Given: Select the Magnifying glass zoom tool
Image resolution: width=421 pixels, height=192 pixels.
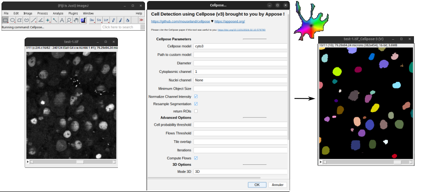Looking at the screenshot, I should coord(69,20).
